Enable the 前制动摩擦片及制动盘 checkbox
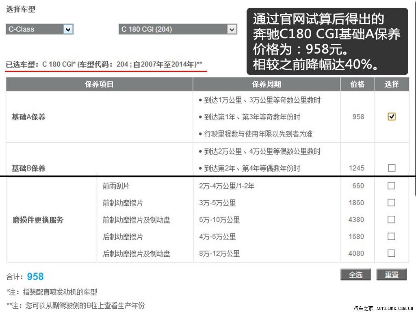The image size is (416, 312). click(x=391, y=219)
